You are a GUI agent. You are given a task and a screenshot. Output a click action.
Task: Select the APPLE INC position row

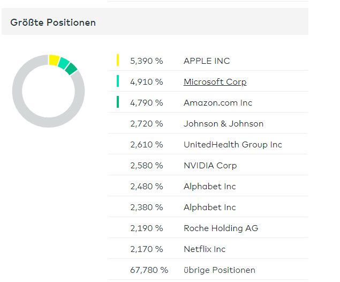(207, 61)
